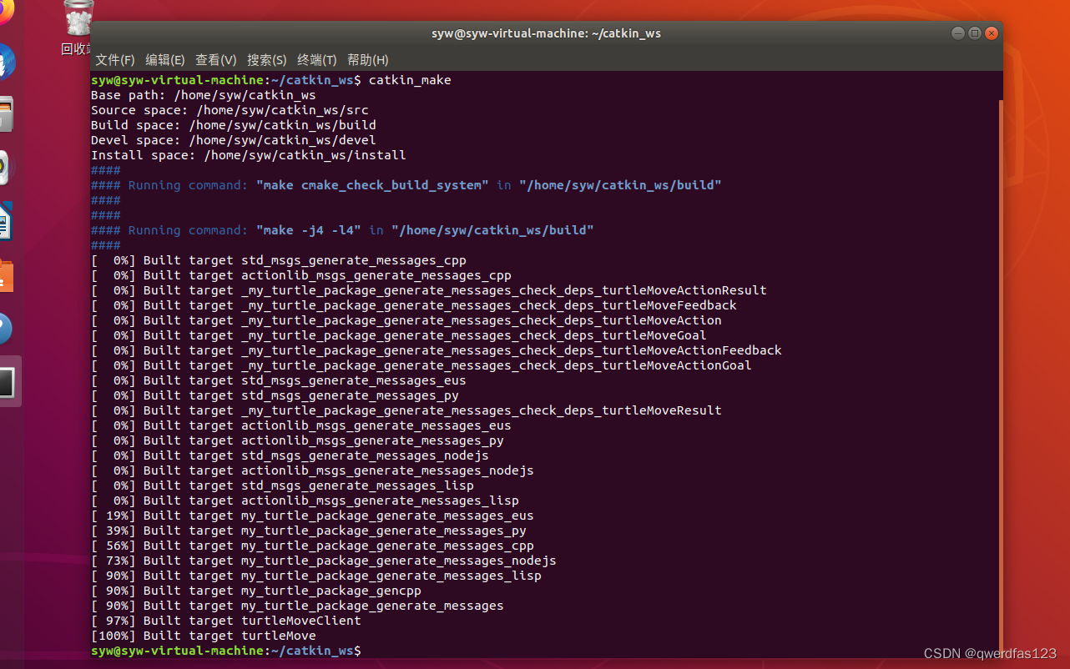Open the 文件(F) menu in terminal
Screen dimensions: 1070x669
pos(114,60)
